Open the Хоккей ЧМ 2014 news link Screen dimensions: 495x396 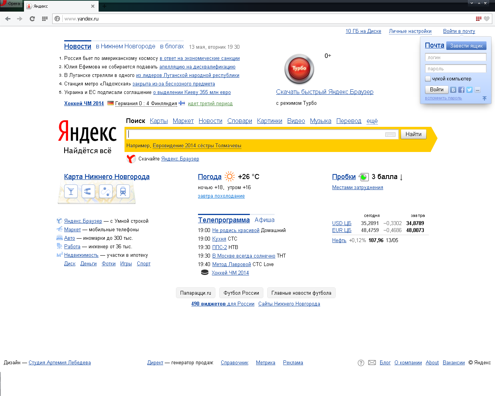click(x=84, y=103)
